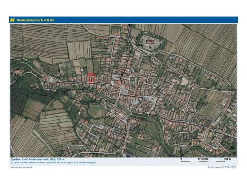The image size is (247, 185).
Task: Click the Verwendungszweck label
Action: coord(22,167)
